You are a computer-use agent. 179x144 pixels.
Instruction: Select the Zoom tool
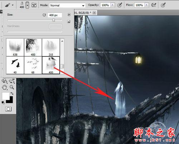pyautogui.click(x=12, y=87)
